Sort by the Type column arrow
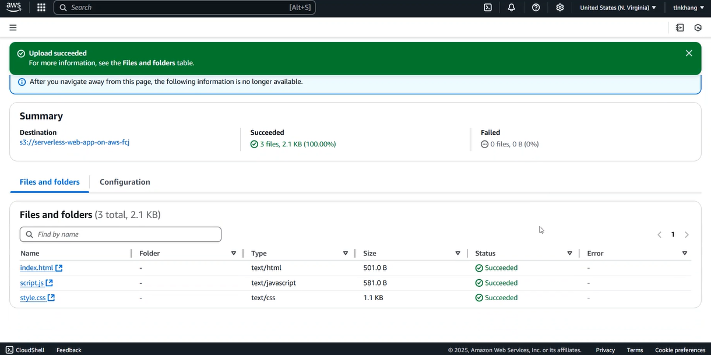Viewport: 711px width, 355px height. point(346,253)
